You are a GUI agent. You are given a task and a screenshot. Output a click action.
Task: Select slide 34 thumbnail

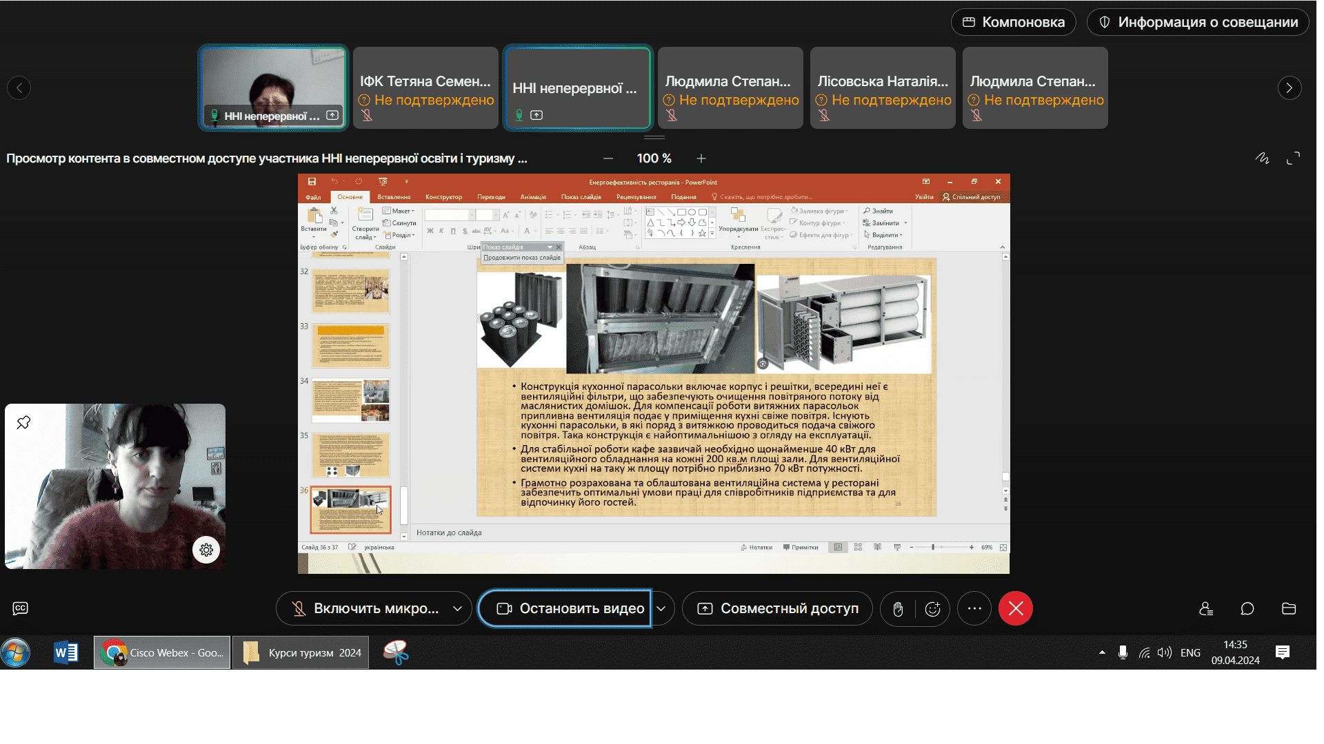tap(351, 400)
